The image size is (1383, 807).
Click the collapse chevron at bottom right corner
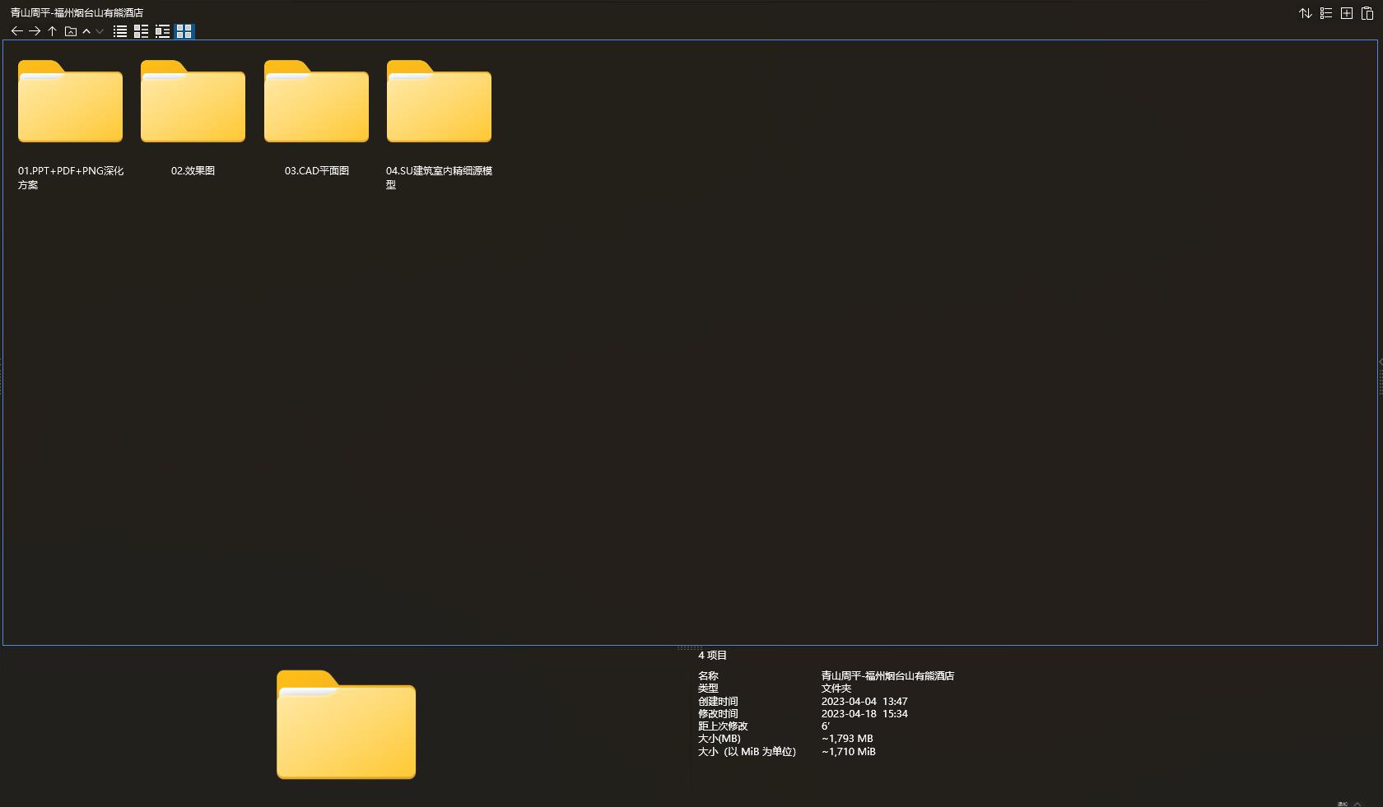click(1357, 803)
